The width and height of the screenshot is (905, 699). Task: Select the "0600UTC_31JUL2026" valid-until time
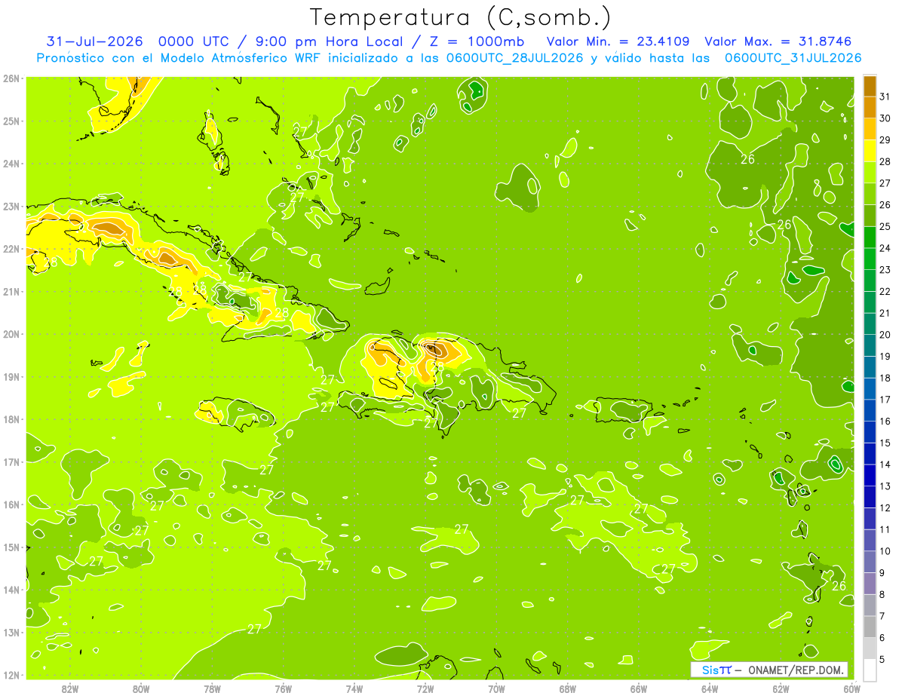(793, 58)
